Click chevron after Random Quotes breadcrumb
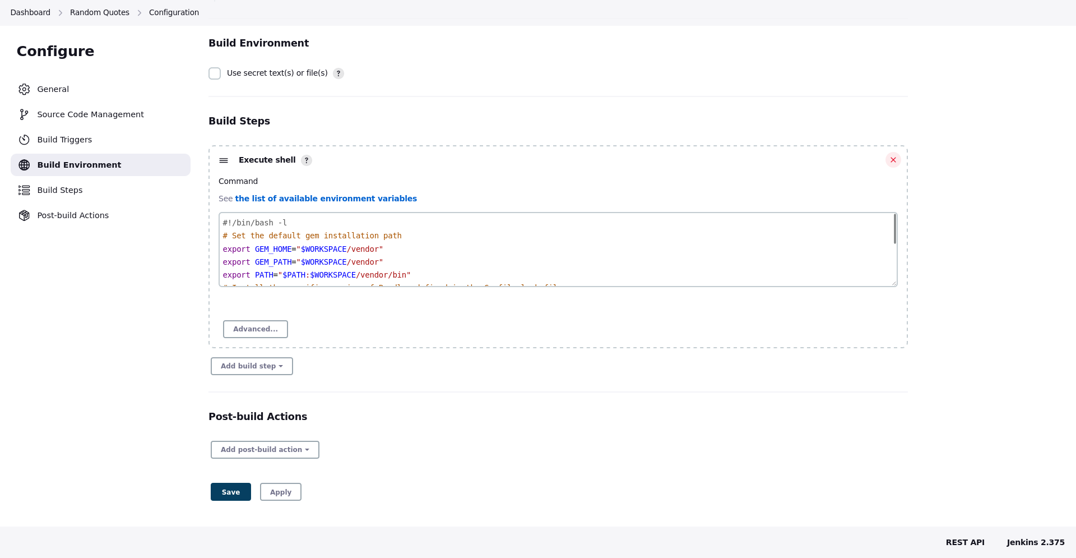The width and height of the screenshot is (1076, 558). pyautogui.click(x=140, y=12)
